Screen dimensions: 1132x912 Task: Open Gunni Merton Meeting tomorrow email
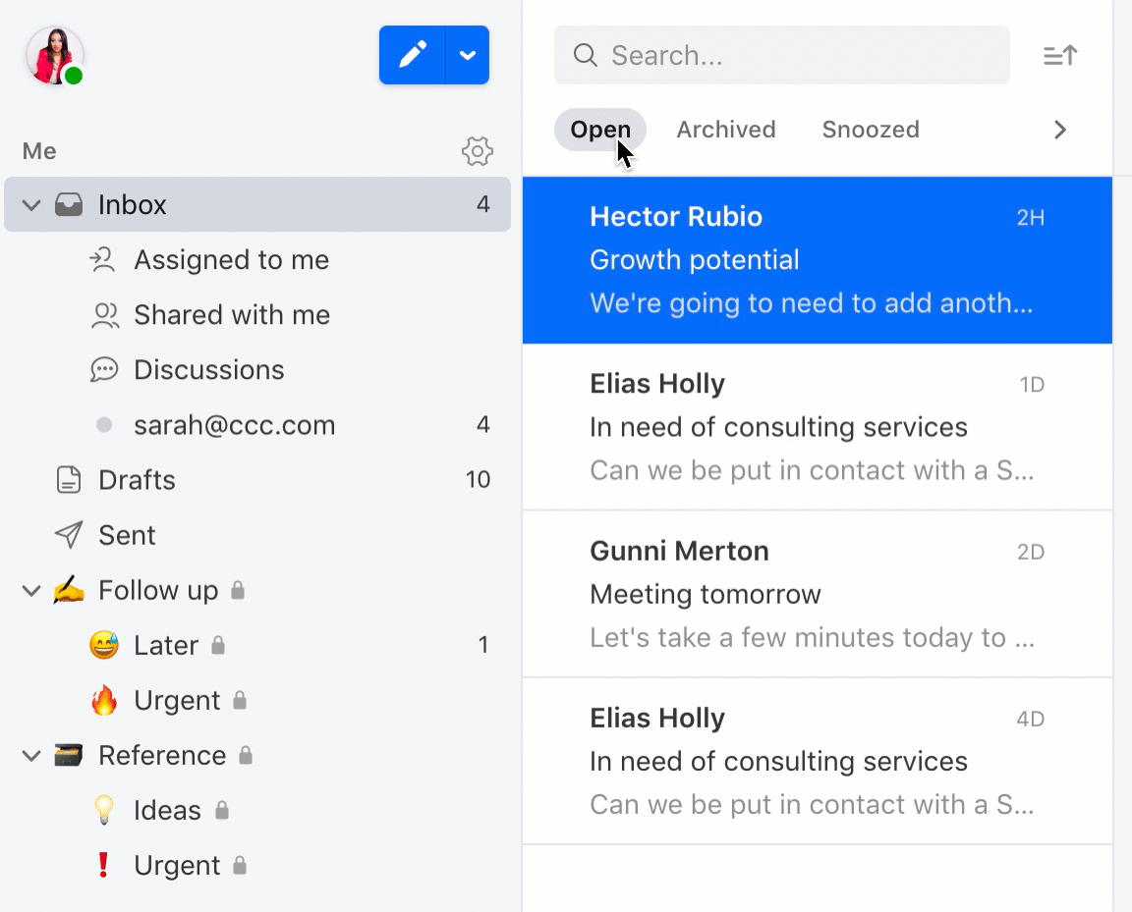point(818,595)
